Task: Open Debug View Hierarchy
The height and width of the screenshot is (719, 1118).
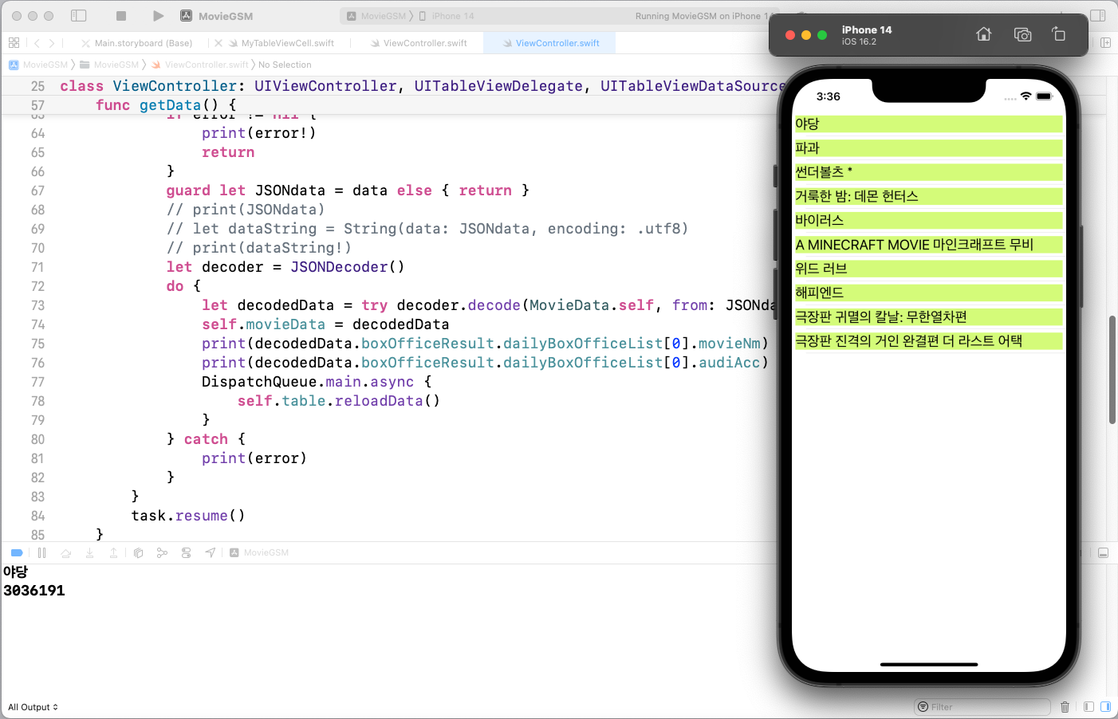Action: (x=138, y=552)
